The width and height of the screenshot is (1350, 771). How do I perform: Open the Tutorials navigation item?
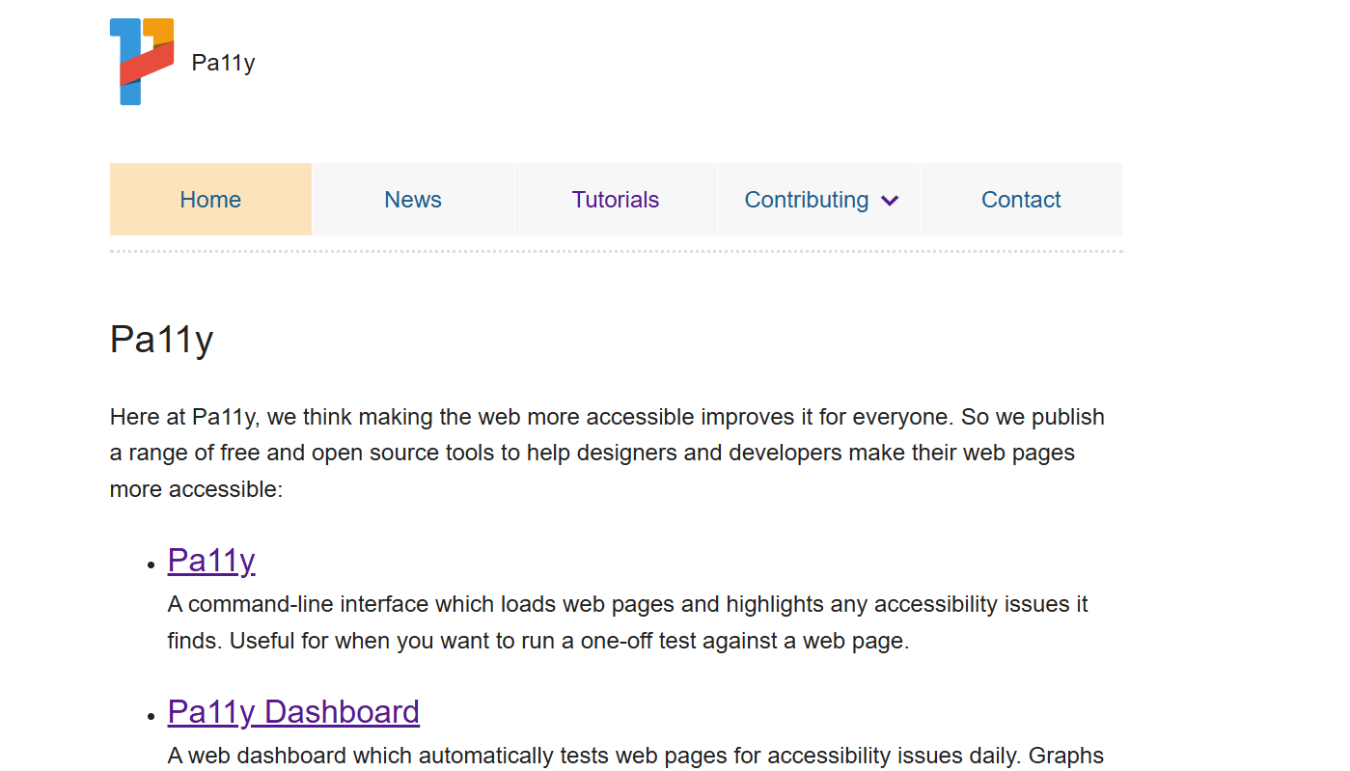pos(616,200)
